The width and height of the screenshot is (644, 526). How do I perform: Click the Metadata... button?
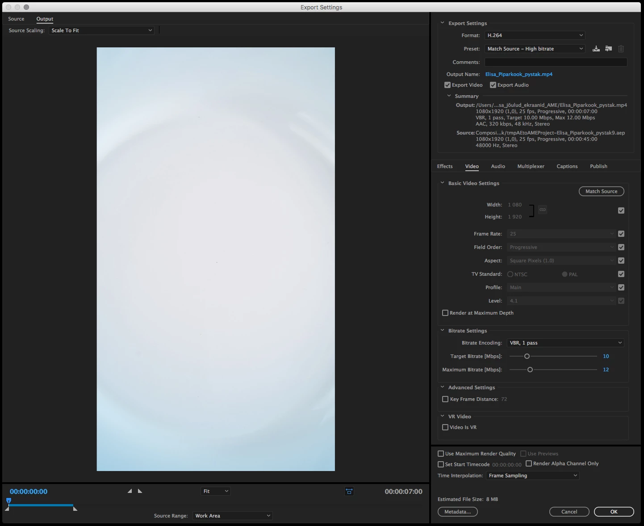[458, 512]
